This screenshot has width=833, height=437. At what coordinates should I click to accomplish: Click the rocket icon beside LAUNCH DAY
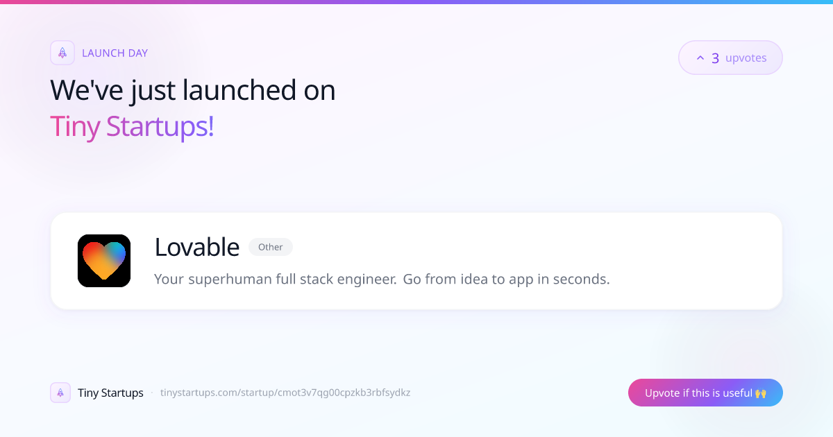point(62,53)
